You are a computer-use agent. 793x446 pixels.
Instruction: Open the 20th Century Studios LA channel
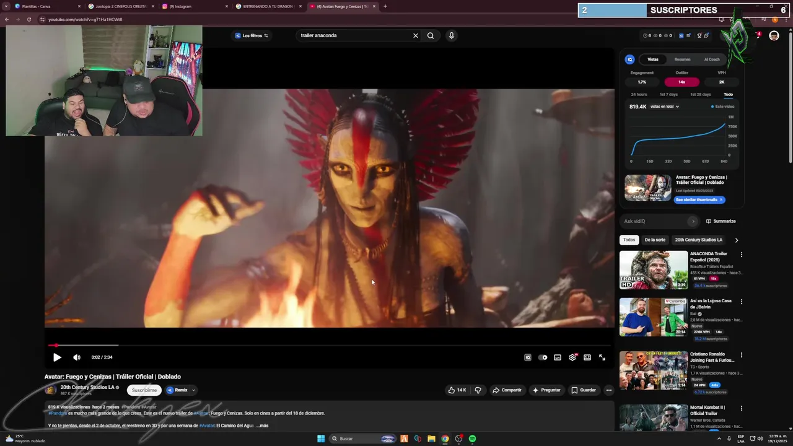click(87, 387)
